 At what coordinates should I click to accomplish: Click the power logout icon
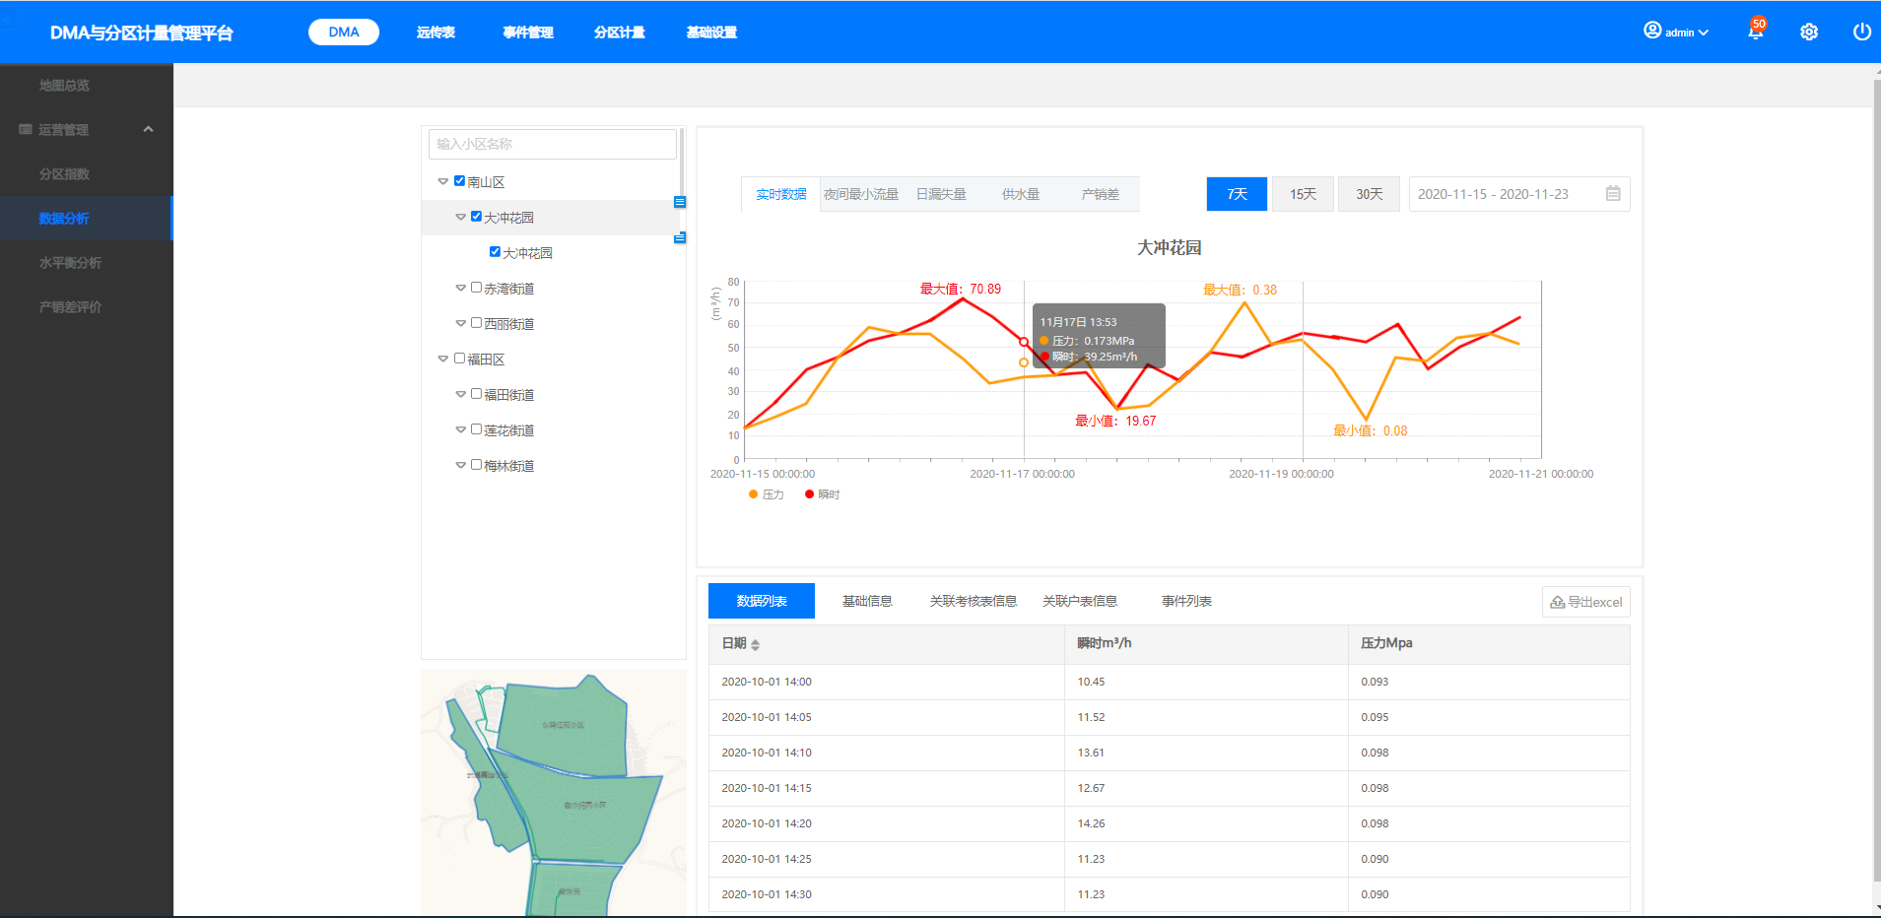[x=1861, y=32]
